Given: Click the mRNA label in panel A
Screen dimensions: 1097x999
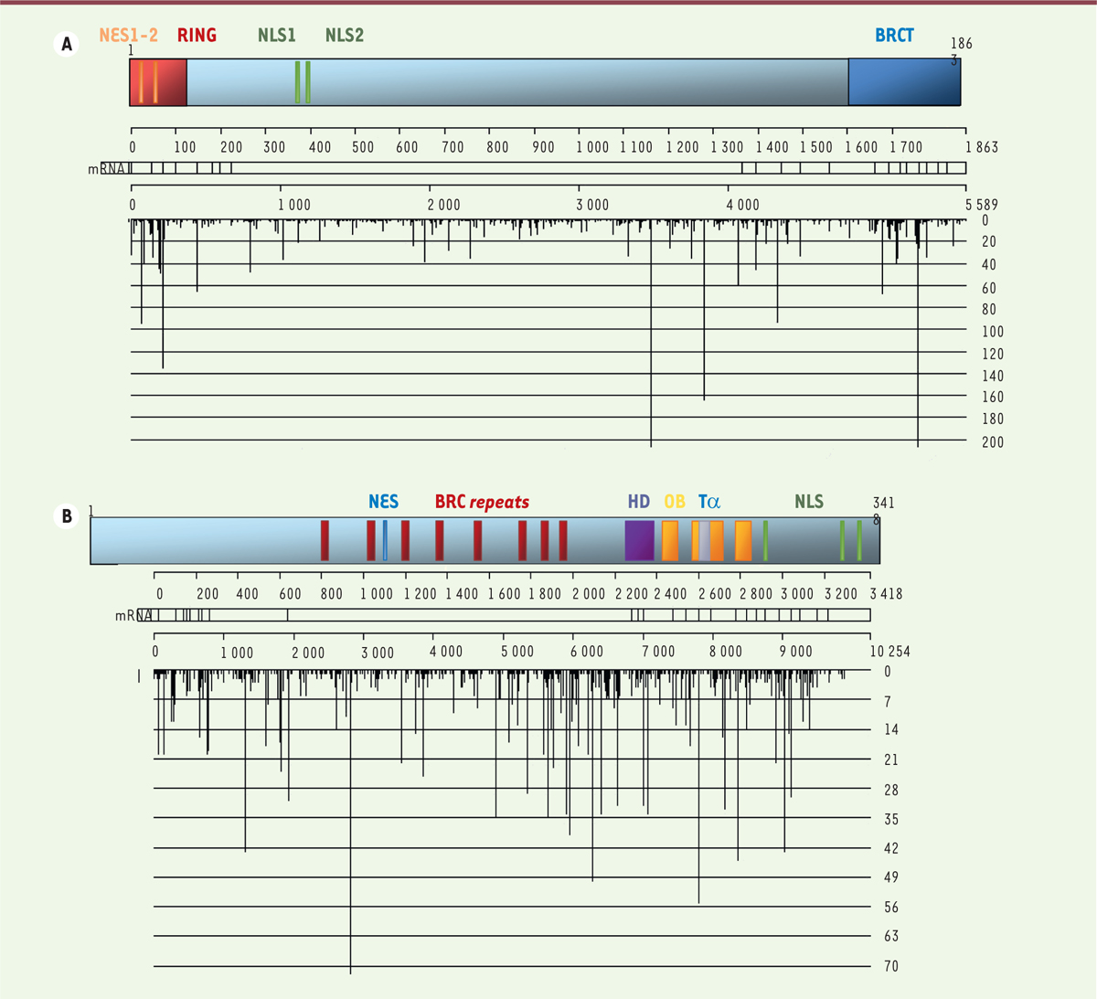Looking at the screenshot, I should [x=108, y=169].
